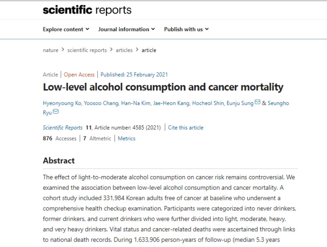
Task: Open the Metrics link
Action: pos(126,138)
